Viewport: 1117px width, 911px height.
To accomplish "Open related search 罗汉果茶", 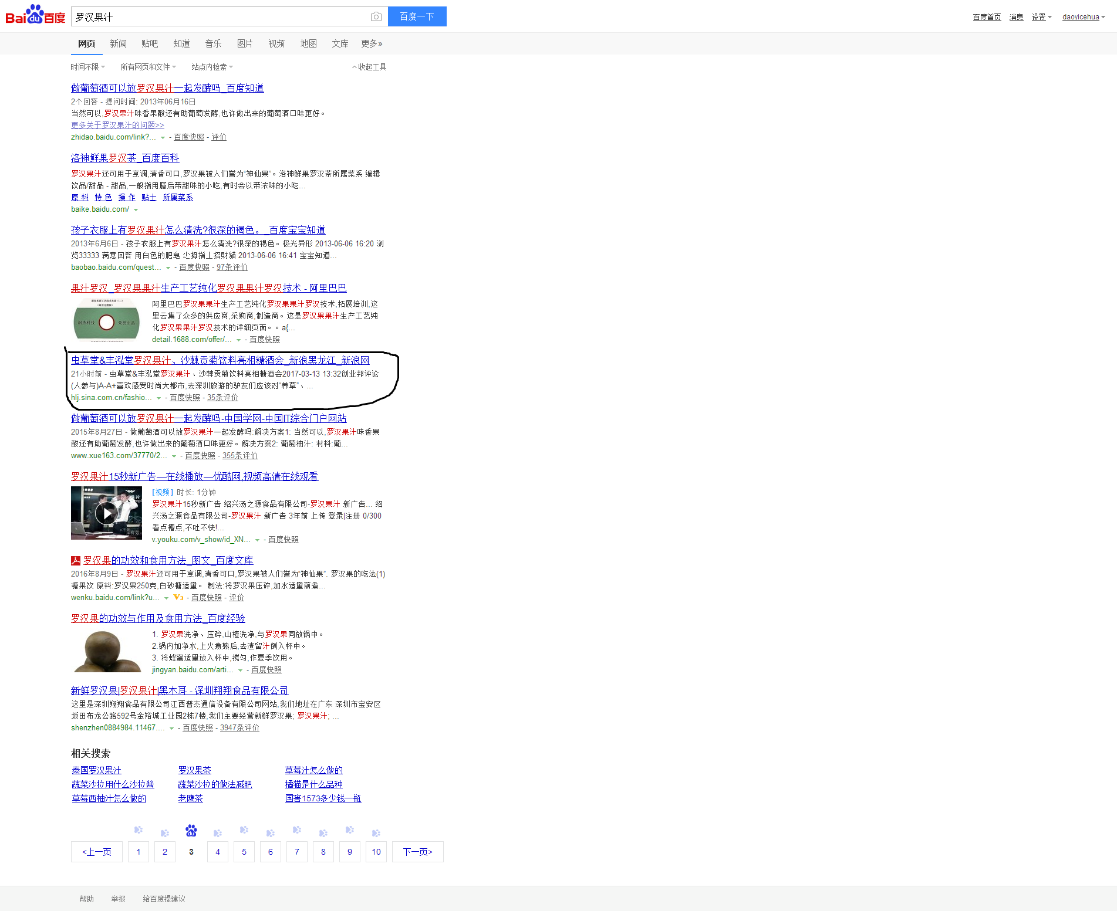I will point(194,770).
